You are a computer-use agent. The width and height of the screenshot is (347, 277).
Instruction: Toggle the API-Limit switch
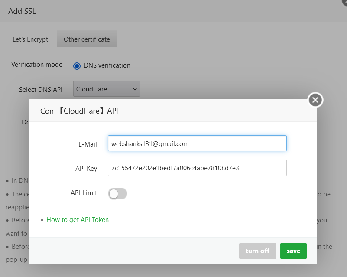click(117, 194)
